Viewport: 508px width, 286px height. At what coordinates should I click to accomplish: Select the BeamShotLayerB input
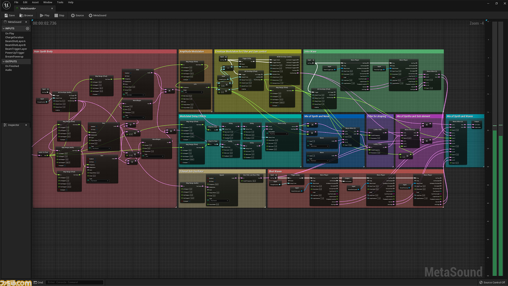pyautogui.click(x=15, y=45)
